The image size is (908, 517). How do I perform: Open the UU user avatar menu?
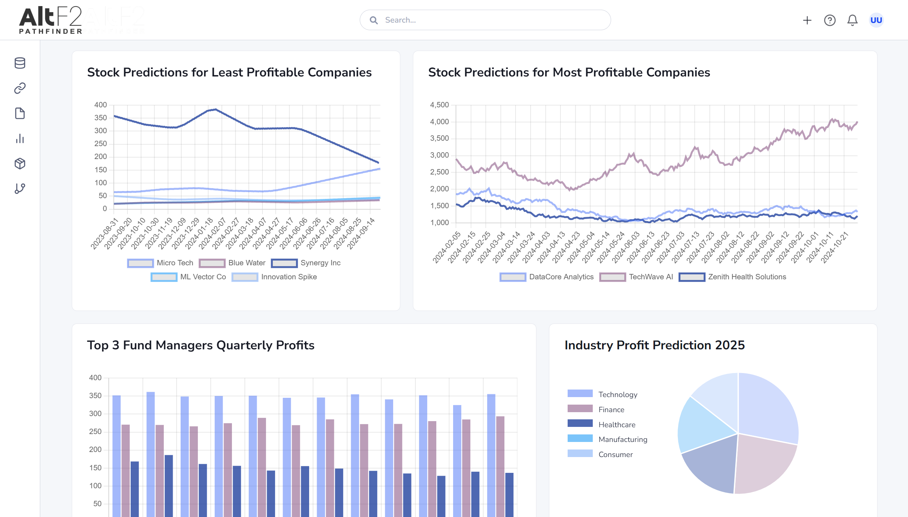point(876,20)
